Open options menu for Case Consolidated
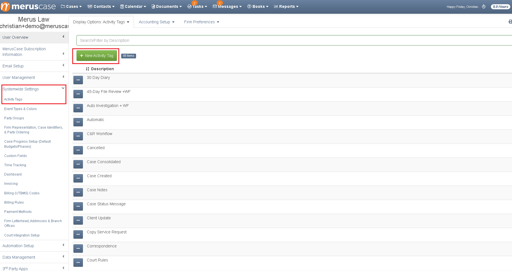512x271 pixels. [x=78, y=164]
